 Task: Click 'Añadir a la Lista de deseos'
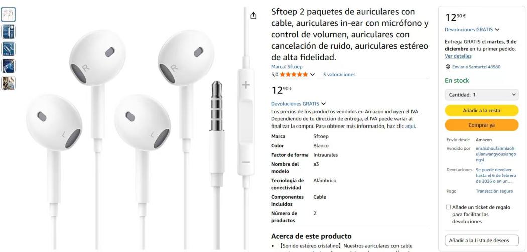click(482, 240)
